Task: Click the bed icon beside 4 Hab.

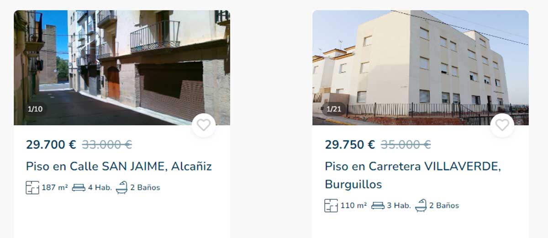Action: (79, 187)
